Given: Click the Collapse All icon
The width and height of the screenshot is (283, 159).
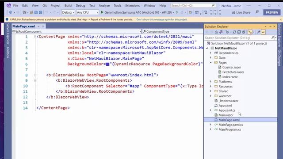Looking at the screenshot, I should point(239,32).
